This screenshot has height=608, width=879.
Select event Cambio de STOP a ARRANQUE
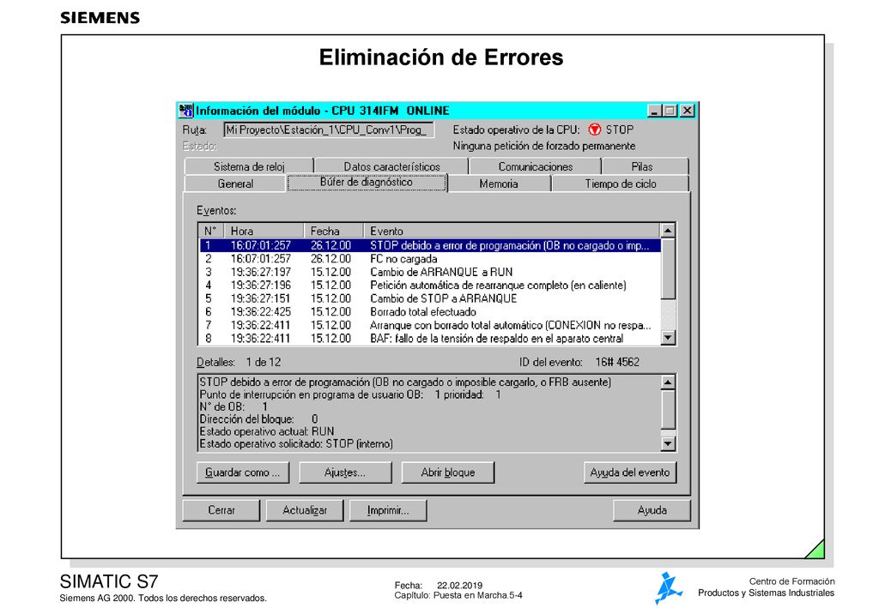click(430, 298)
